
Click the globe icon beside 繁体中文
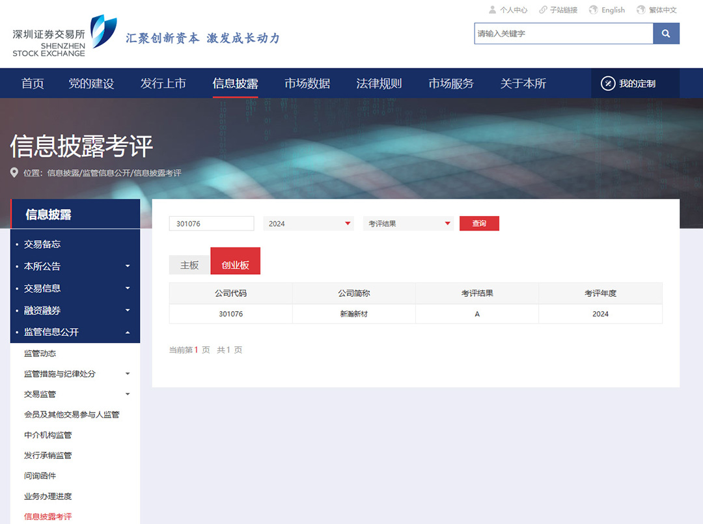pyautogui.click(x=641, y=10)
